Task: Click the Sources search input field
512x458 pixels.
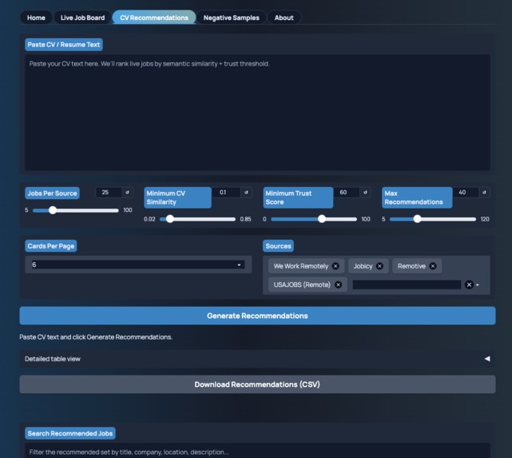Action: click(407, 285)
